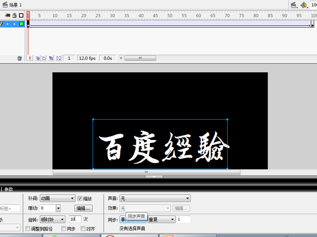
Task: Select the last keyframe at timeline end
Action: [x=313, y=24]
